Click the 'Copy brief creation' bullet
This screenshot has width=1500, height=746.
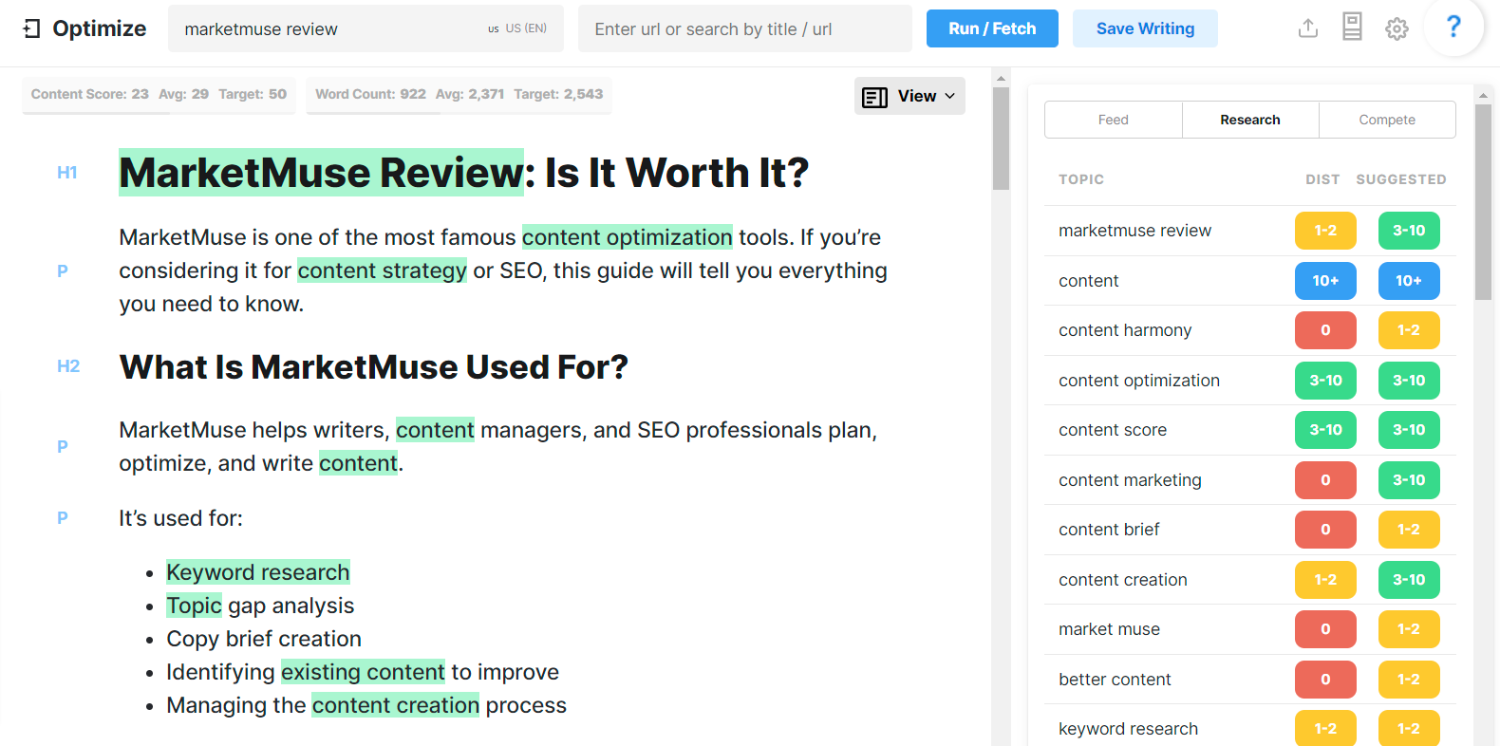click(264, 639)
